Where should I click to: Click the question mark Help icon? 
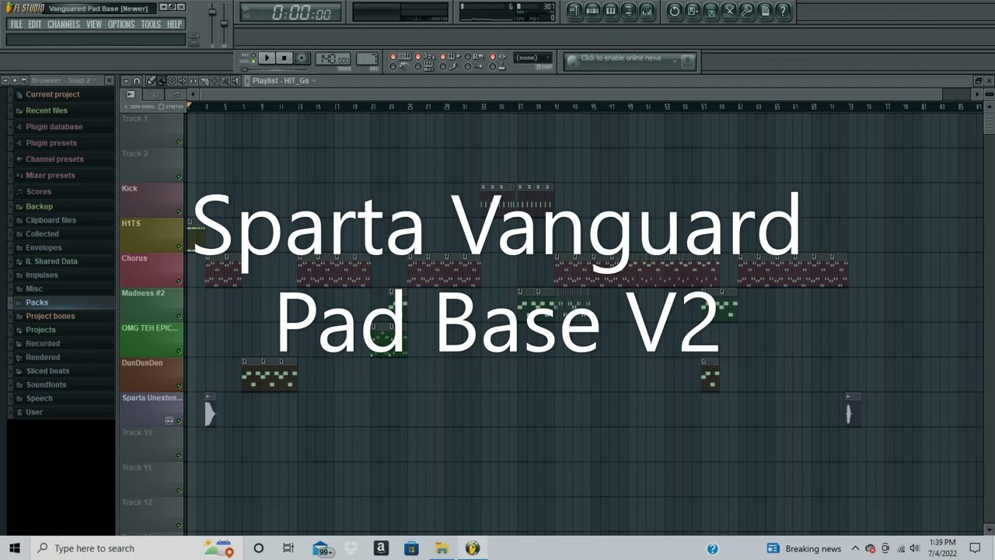[x=783, y=11]
